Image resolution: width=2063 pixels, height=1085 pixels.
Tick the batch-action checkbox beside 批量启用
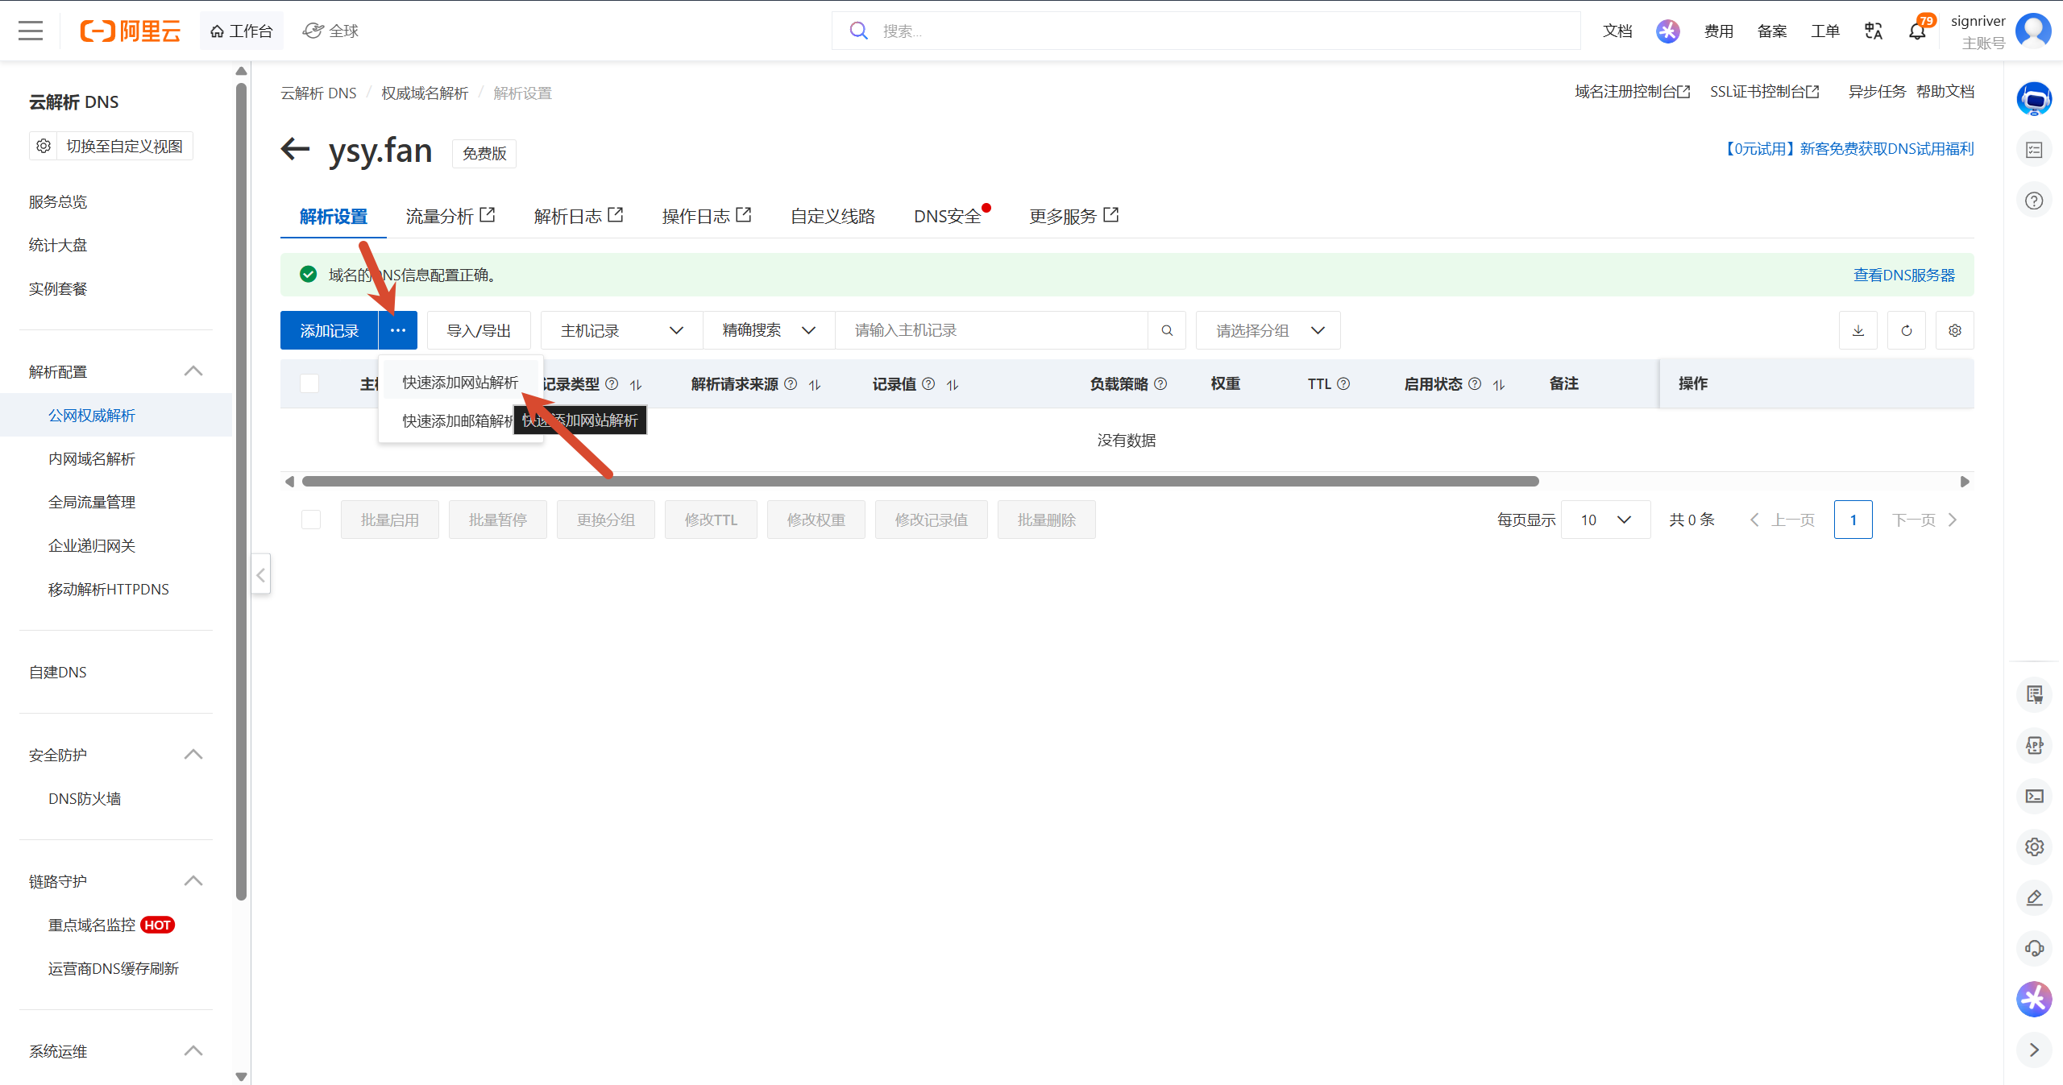[311, 520]
